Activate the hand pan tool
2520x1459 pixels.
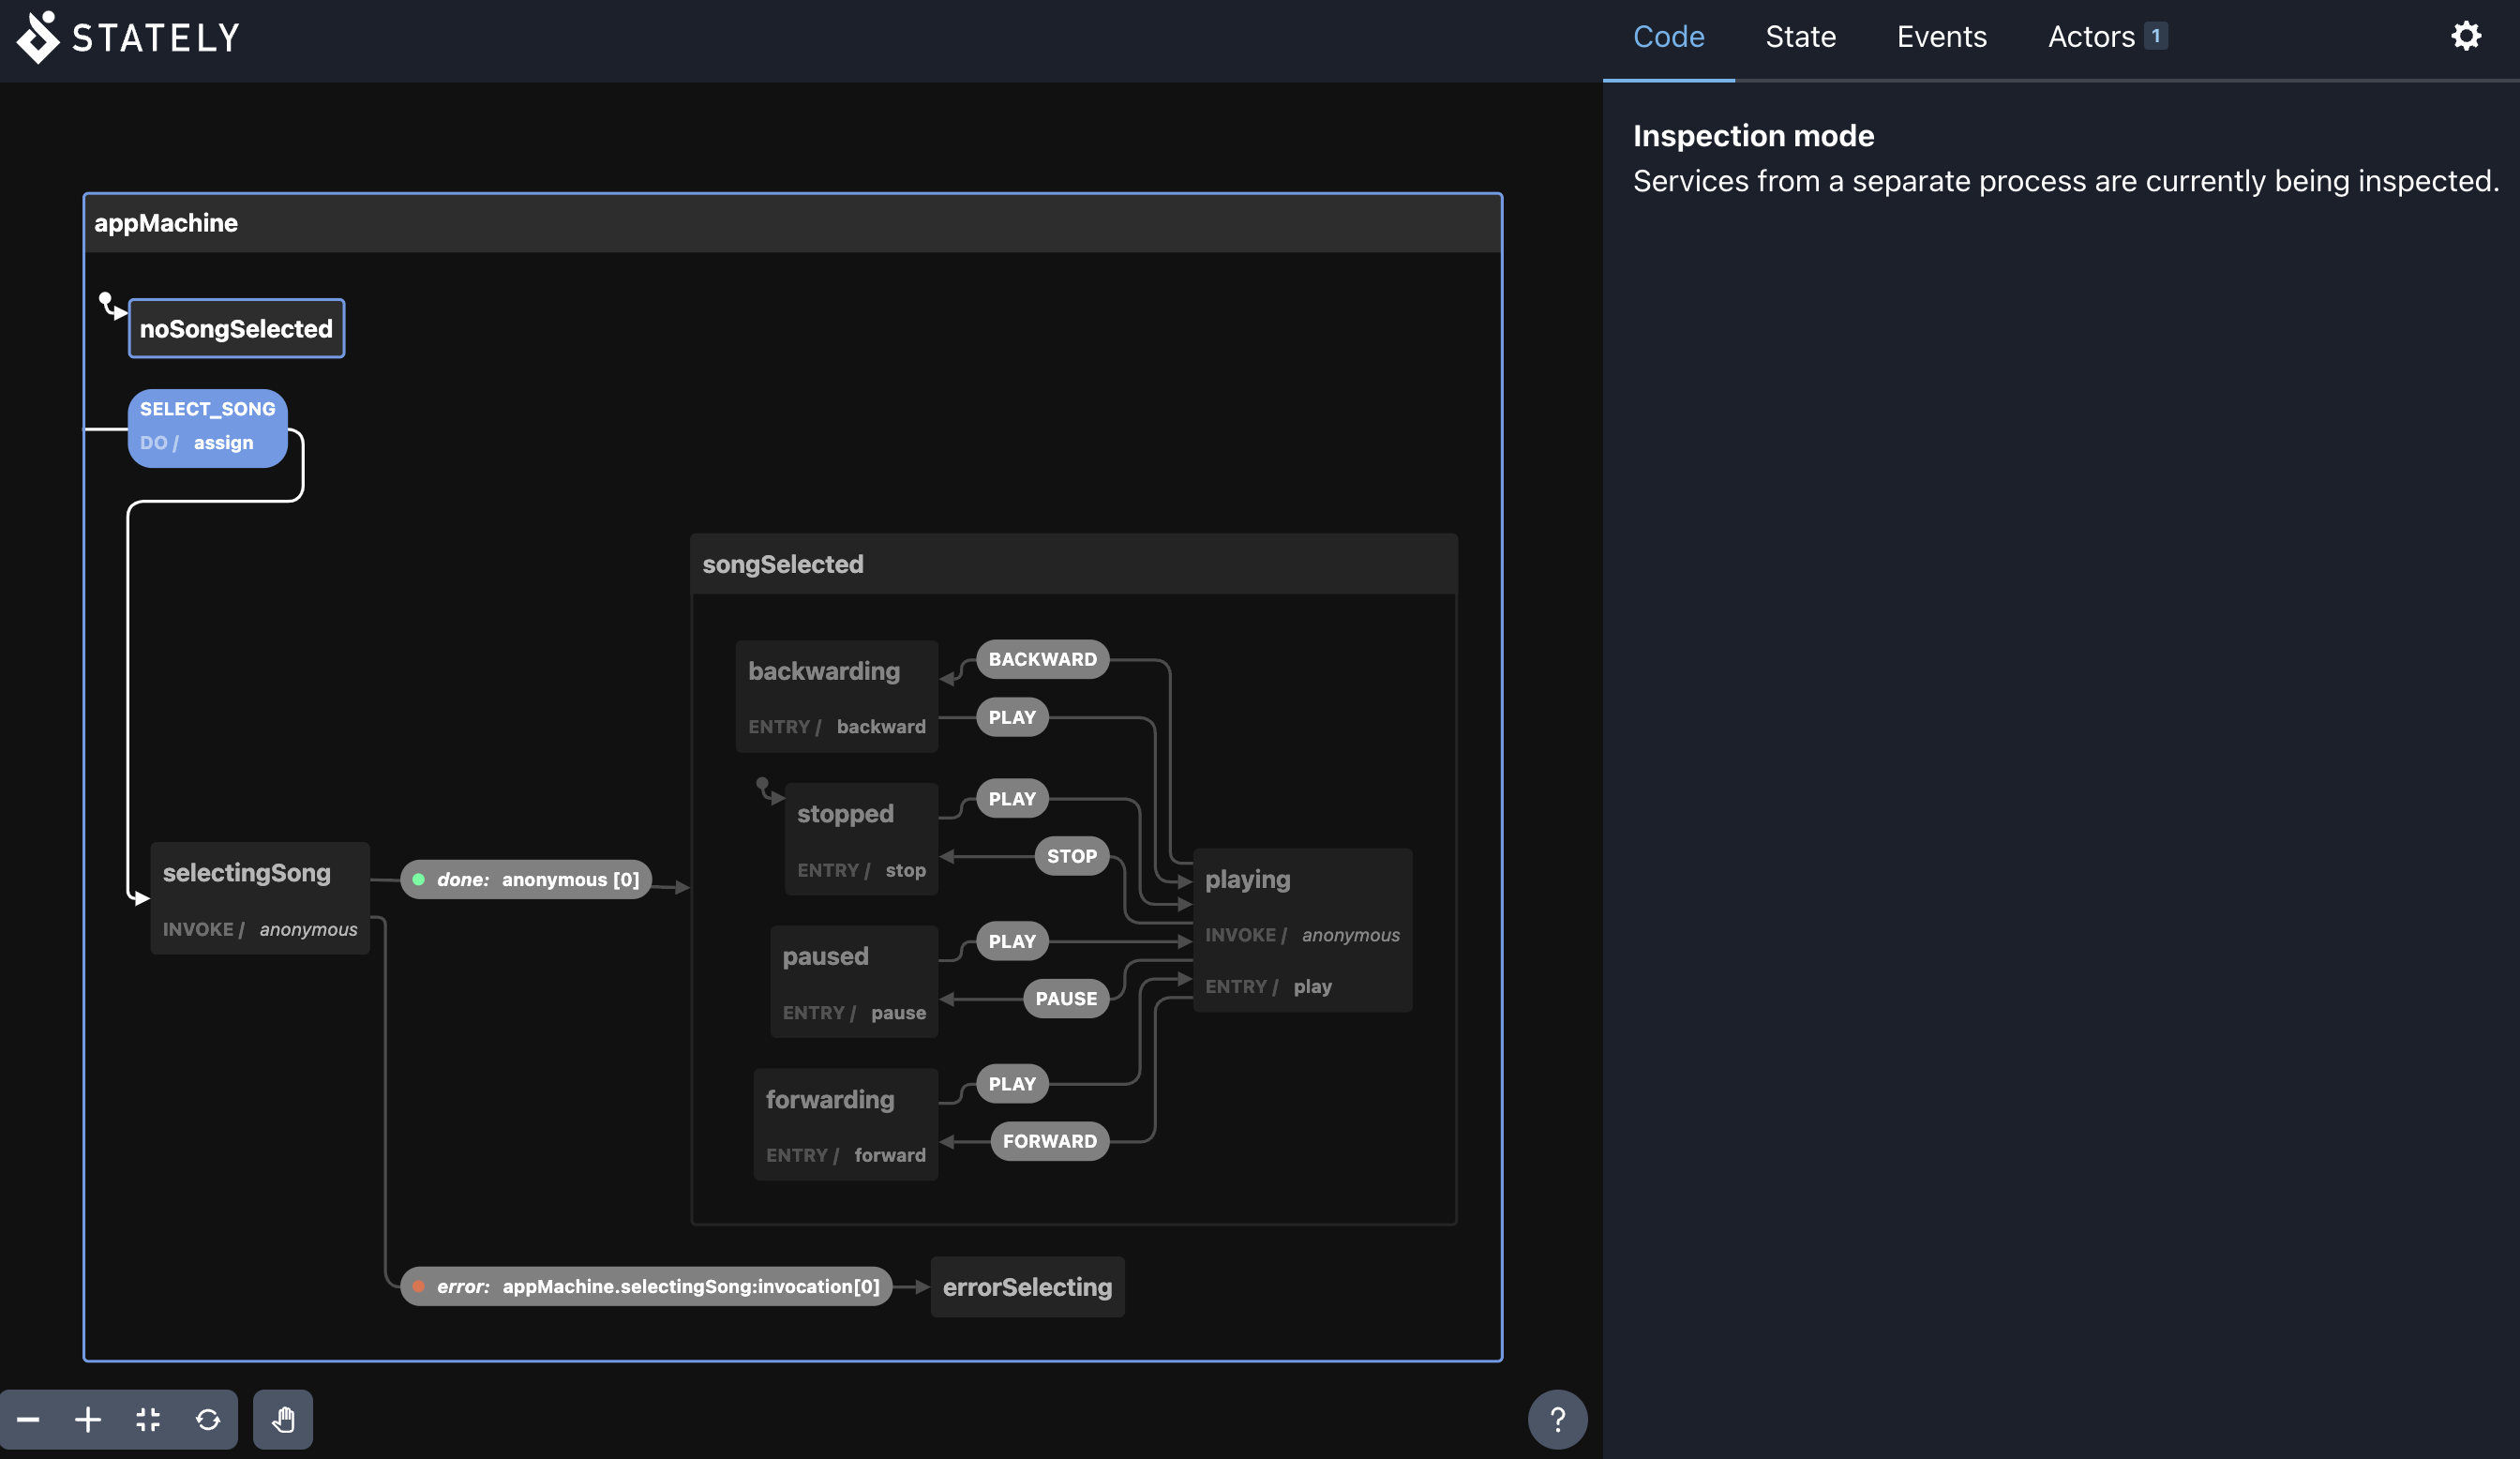tap(282, 1419)
